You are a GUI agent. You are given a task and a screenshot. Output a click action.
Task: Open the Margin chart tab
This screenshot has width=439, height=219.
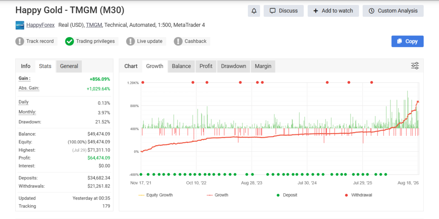pos(263,66)
